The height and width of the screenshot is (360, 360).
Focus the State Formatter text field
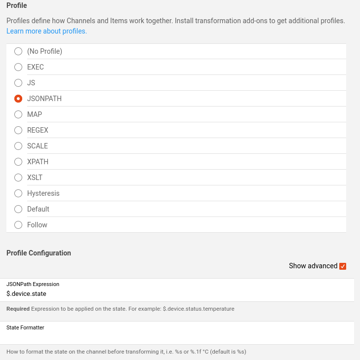click(x=178, y=336)
